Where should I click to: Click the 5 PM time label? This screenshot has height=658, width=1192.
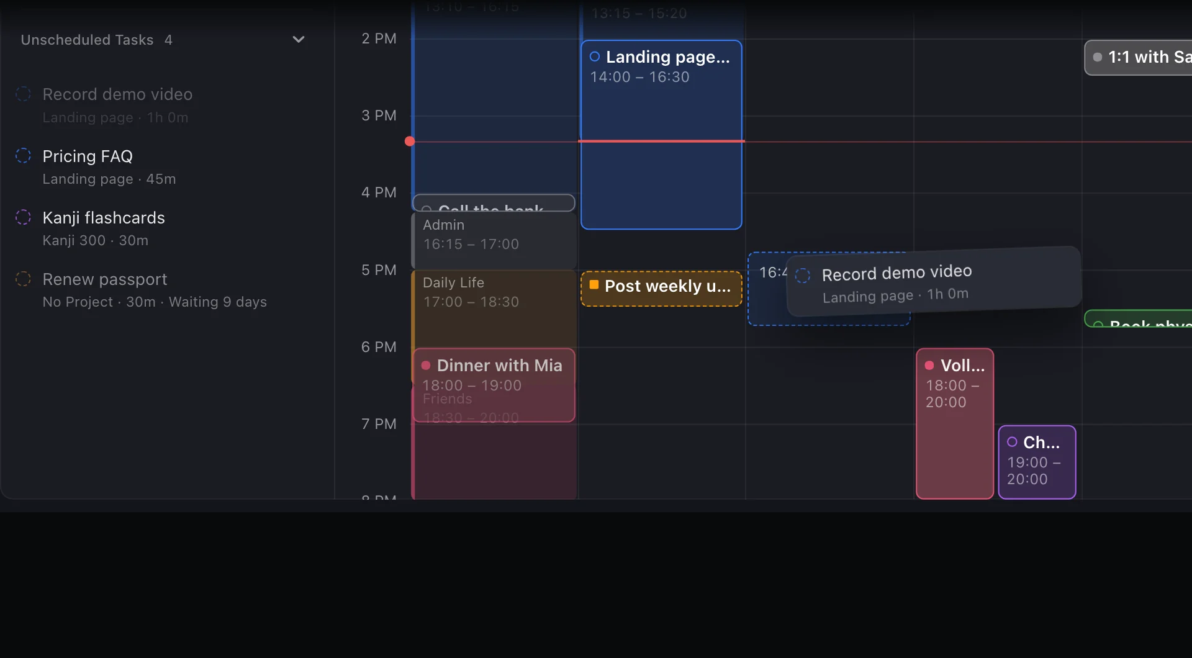point(379,270)
